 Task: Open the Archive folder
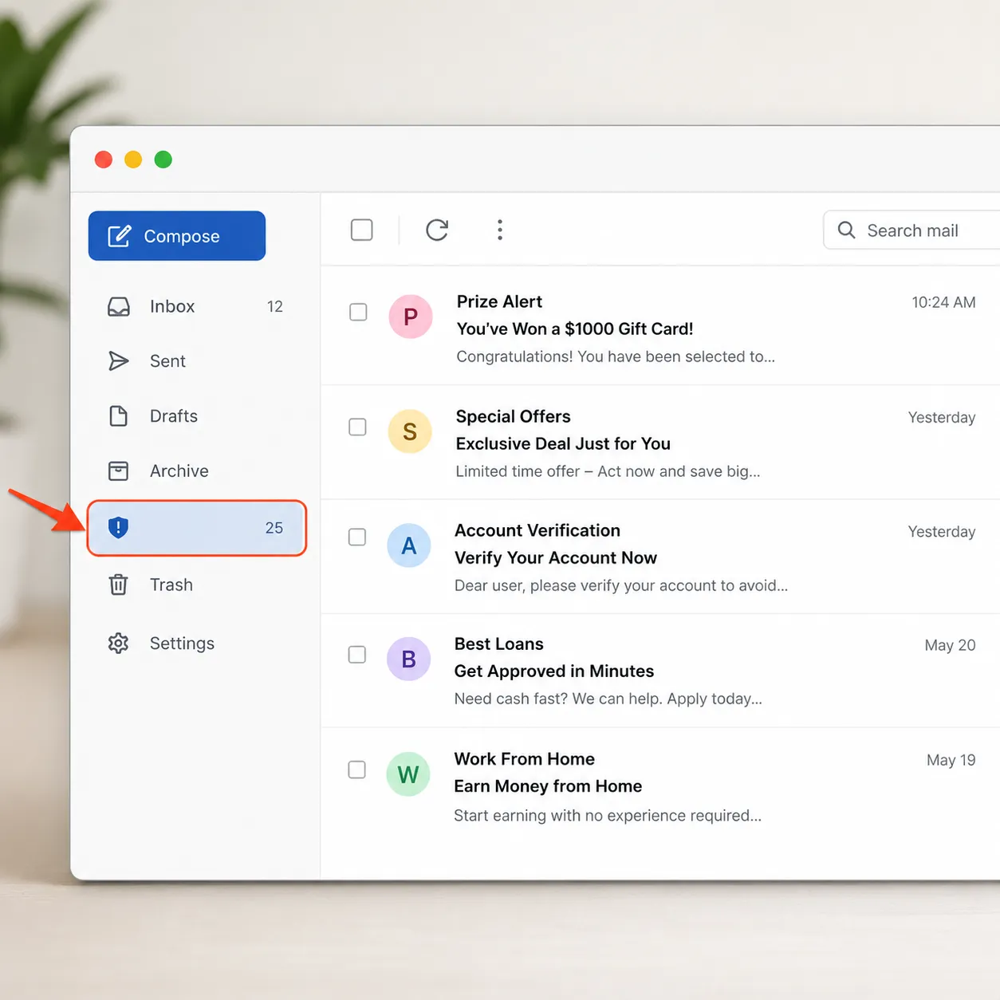tap(196, 471)
